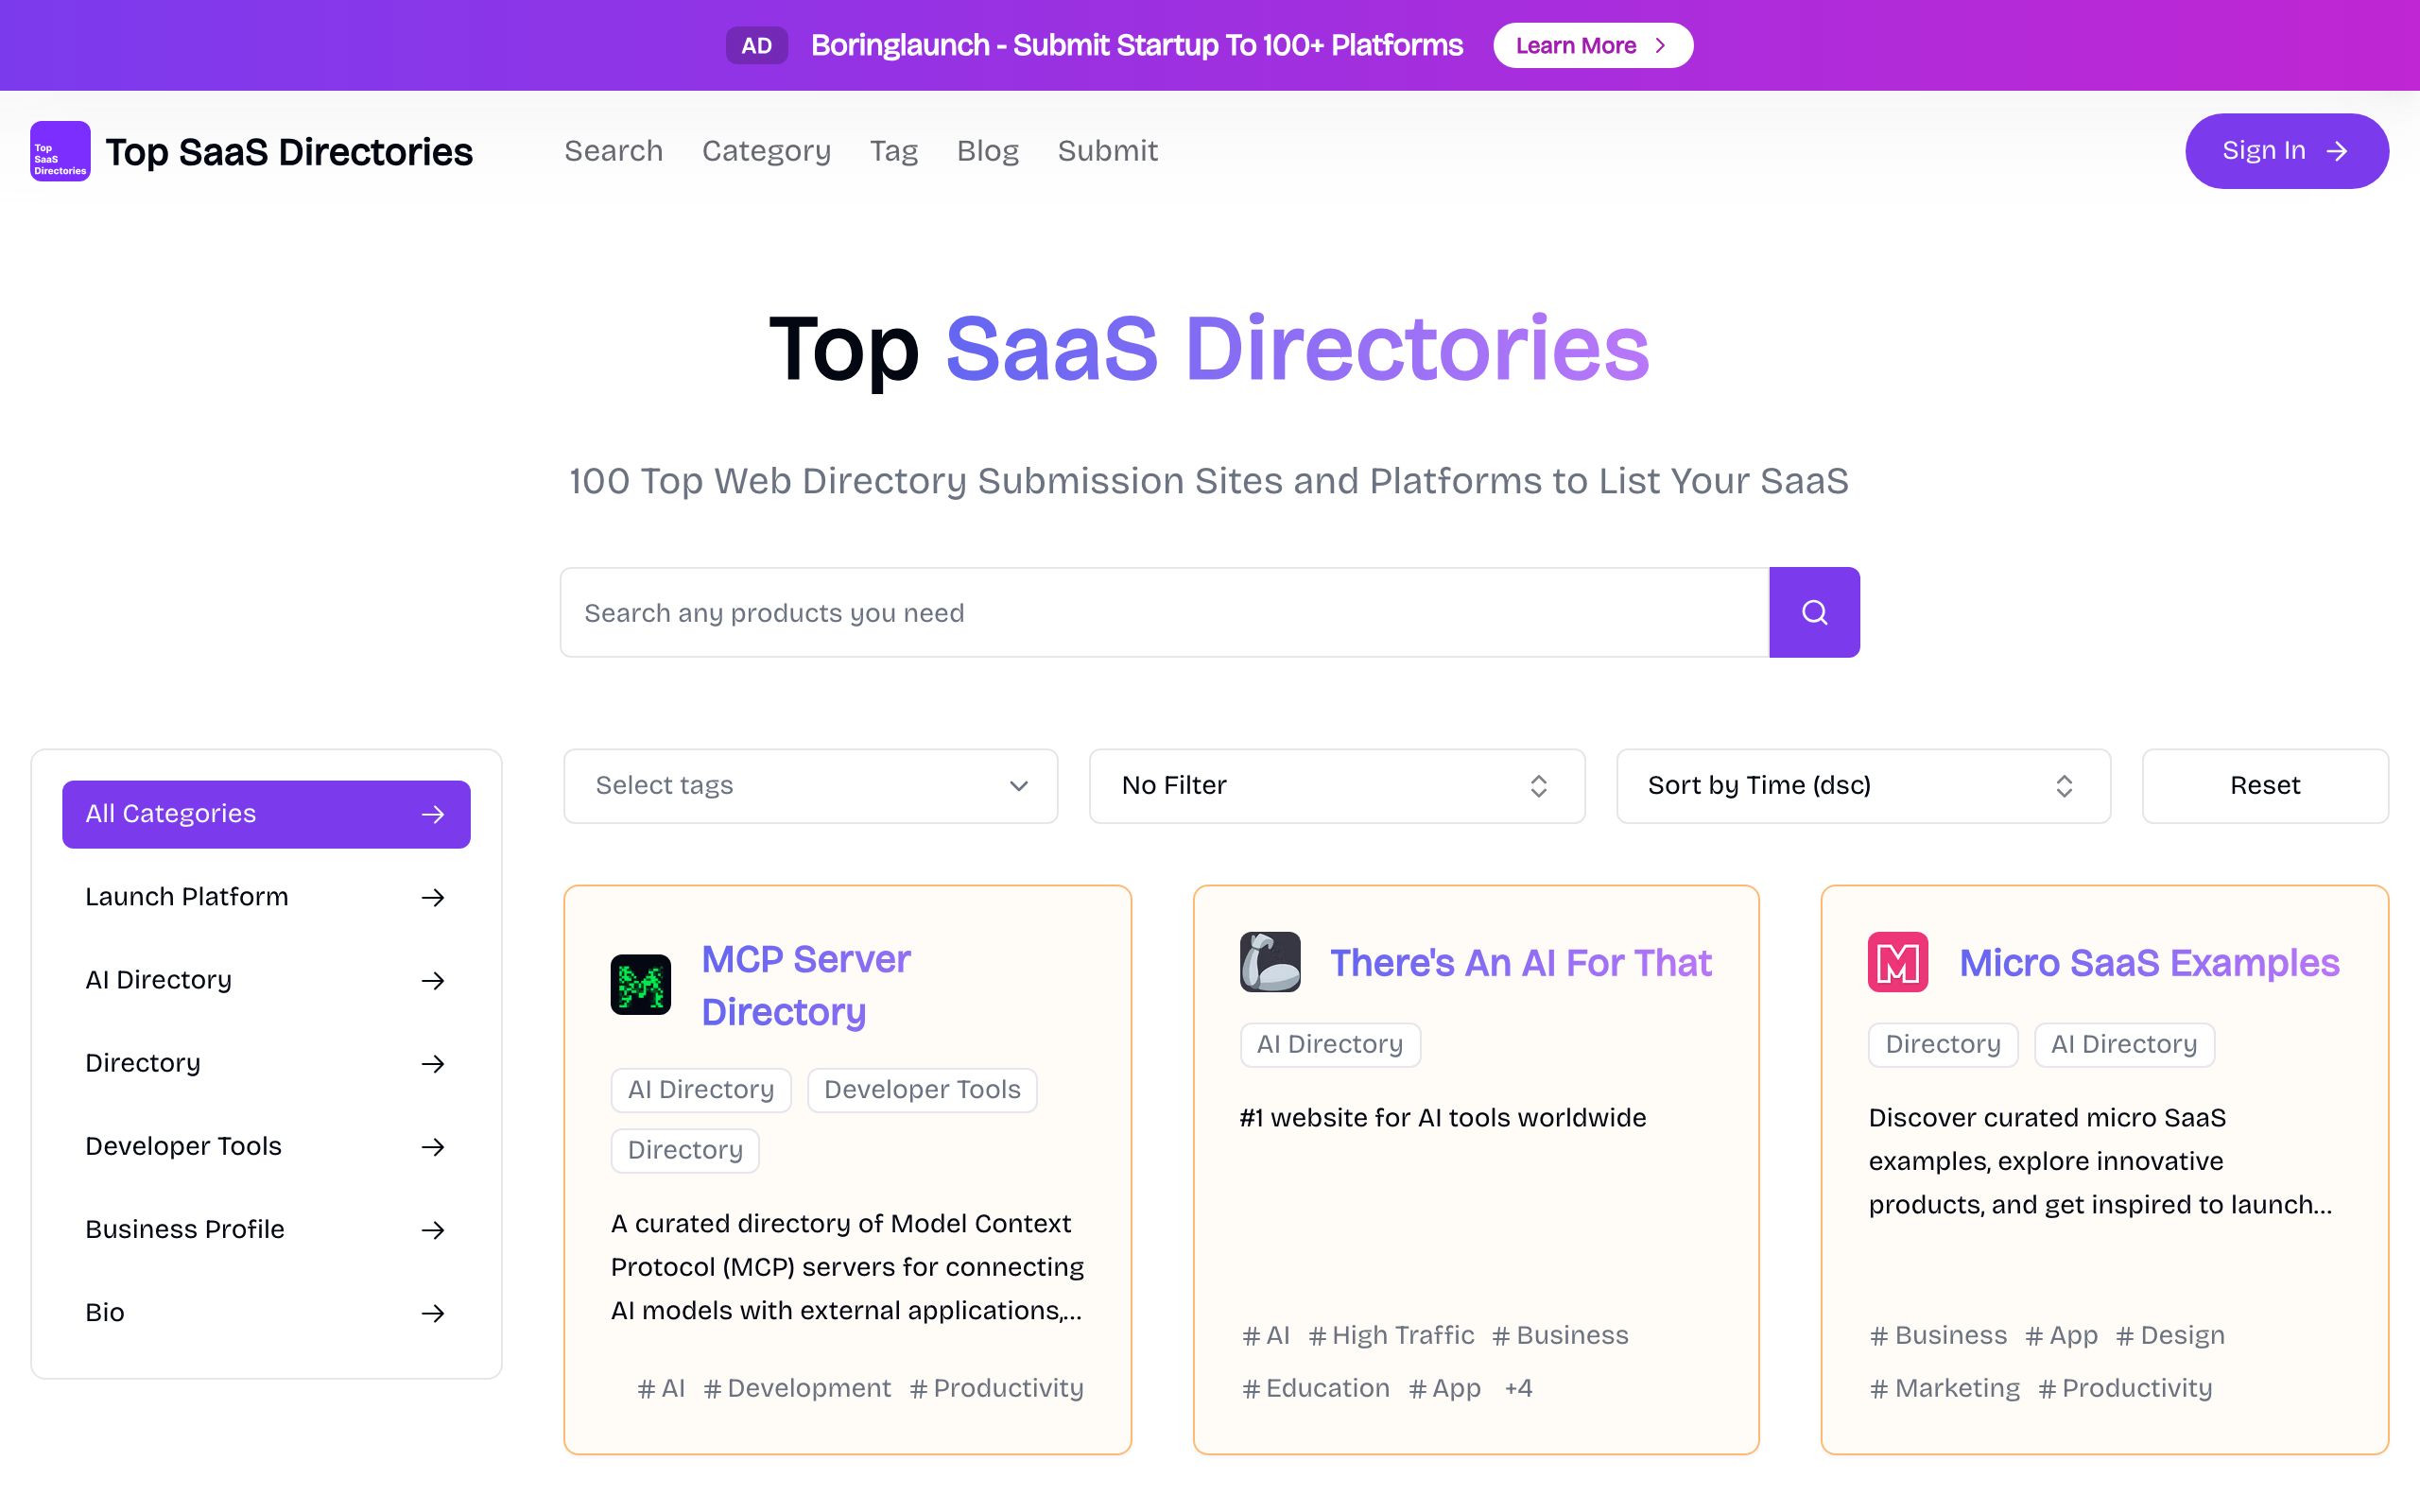Select All Categories in sidebar
Image resolution: width=2420 pixels, height=1512 pixels.
(266, 814)
